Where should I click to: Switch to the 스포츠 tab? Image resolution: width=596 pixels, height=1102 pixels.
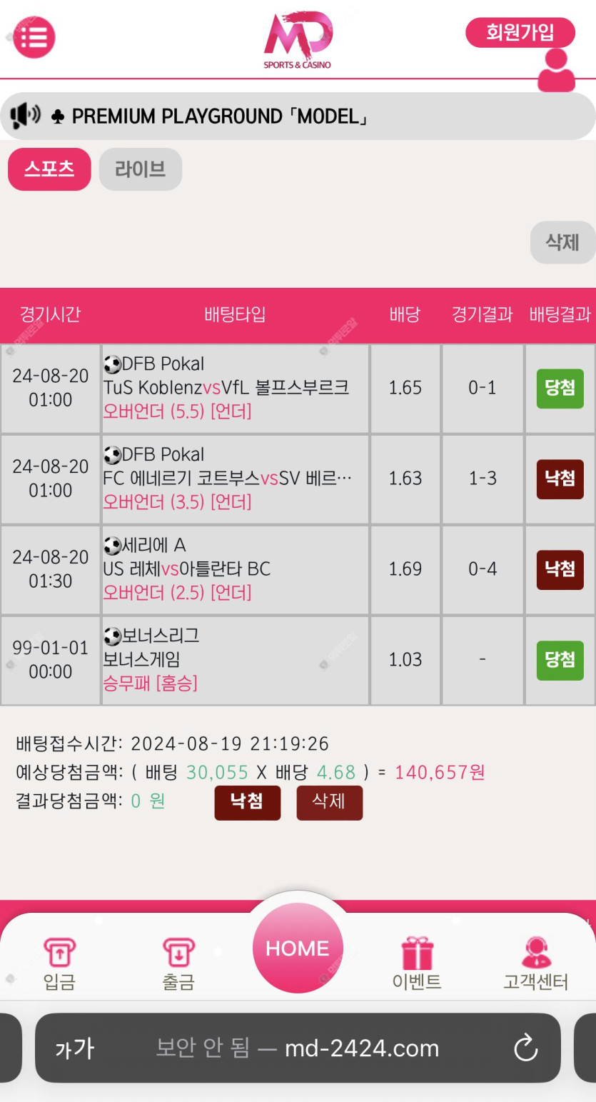tap(49, 169)
